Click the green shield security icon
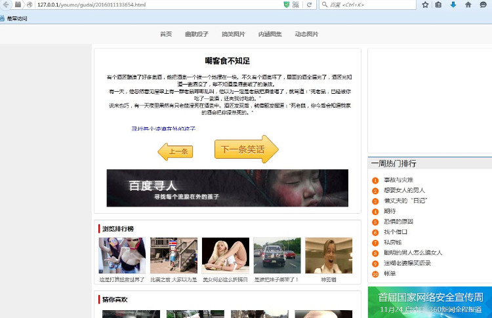 (x=286, y=5)
